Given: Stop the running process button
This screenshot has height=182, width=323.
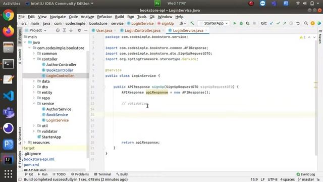Looking at the screenshot, I should click(254, 23).
